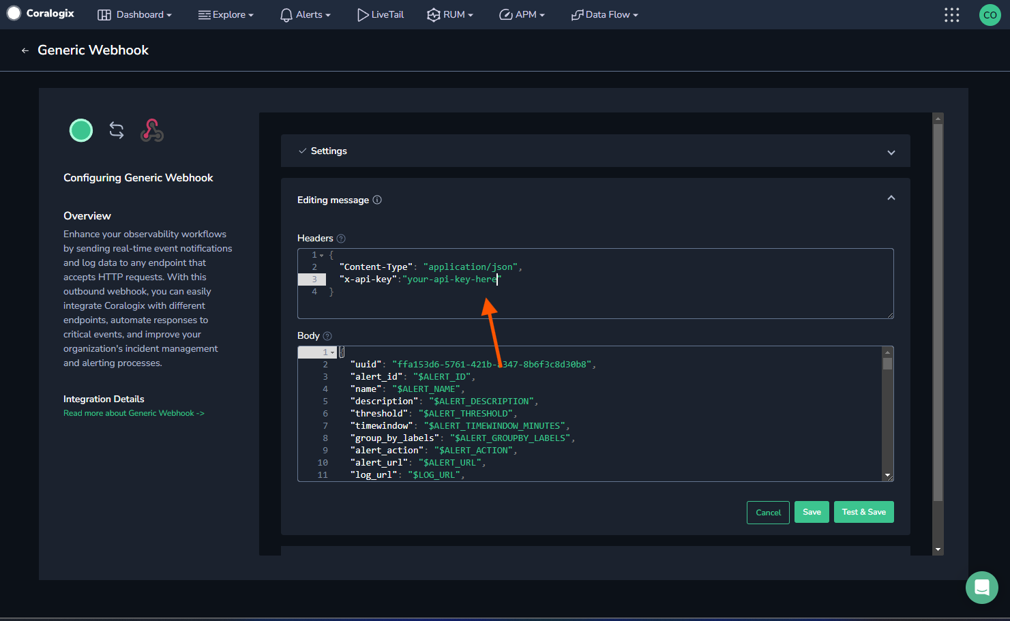The height and width of the screenshot is (621, 1010).
Task: Click the description line in Body
Action: (444, 402)
